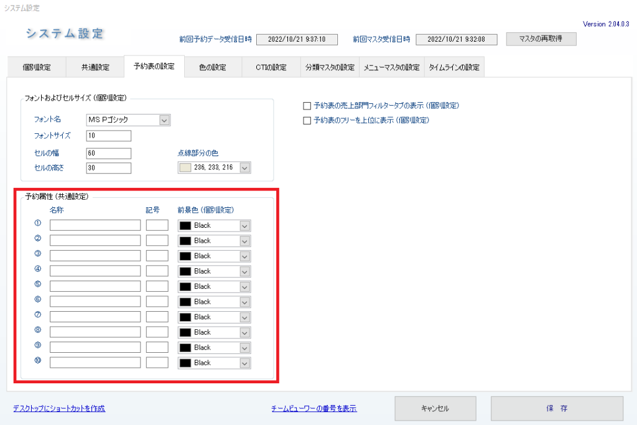637x425 pixels.
Task: Switch to タイムラインの設定 tab
Action: 453,67
